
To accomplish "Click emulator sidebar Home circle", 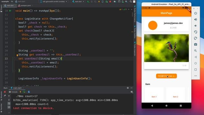I will click(x=195, y=63).
